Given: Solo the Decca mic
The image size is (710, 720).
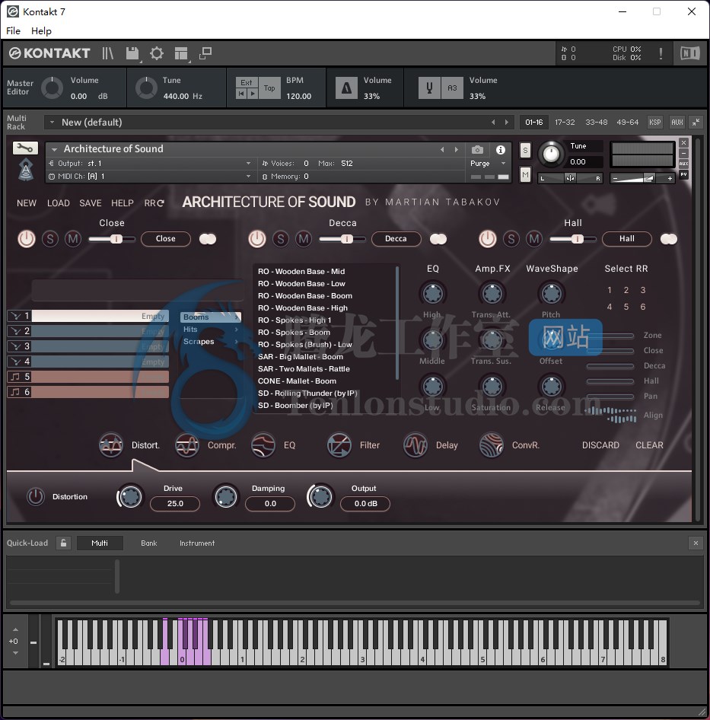Looking at the screenshot, I should click(x=281, y=239).
